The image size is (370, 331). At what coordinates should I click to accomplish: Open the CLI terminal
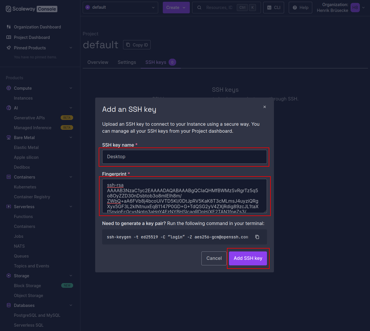(274, 8)
